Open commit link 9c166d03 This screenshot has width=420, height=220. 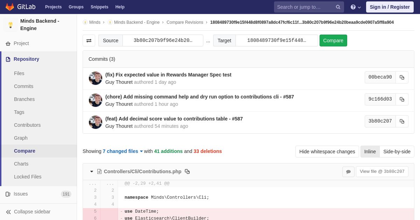(380, 99)
